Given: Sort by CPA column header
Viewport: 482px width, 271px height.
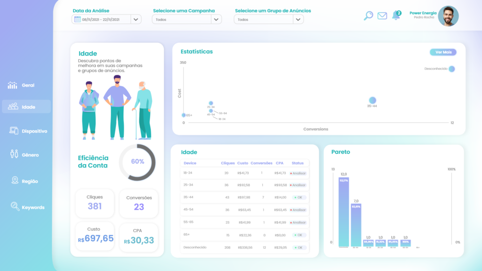Looking at the screenshot, I should coord(280,163).
